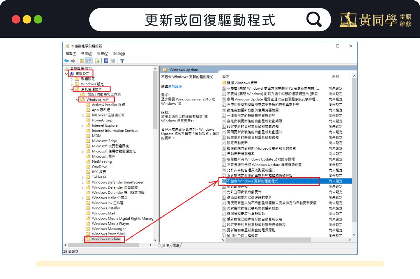Image resolution: width=420 pixels, height=279 pixels.
Task: Toggle the Show/Hide console tree toolbar icon
Action: click(x=89, y=61)
